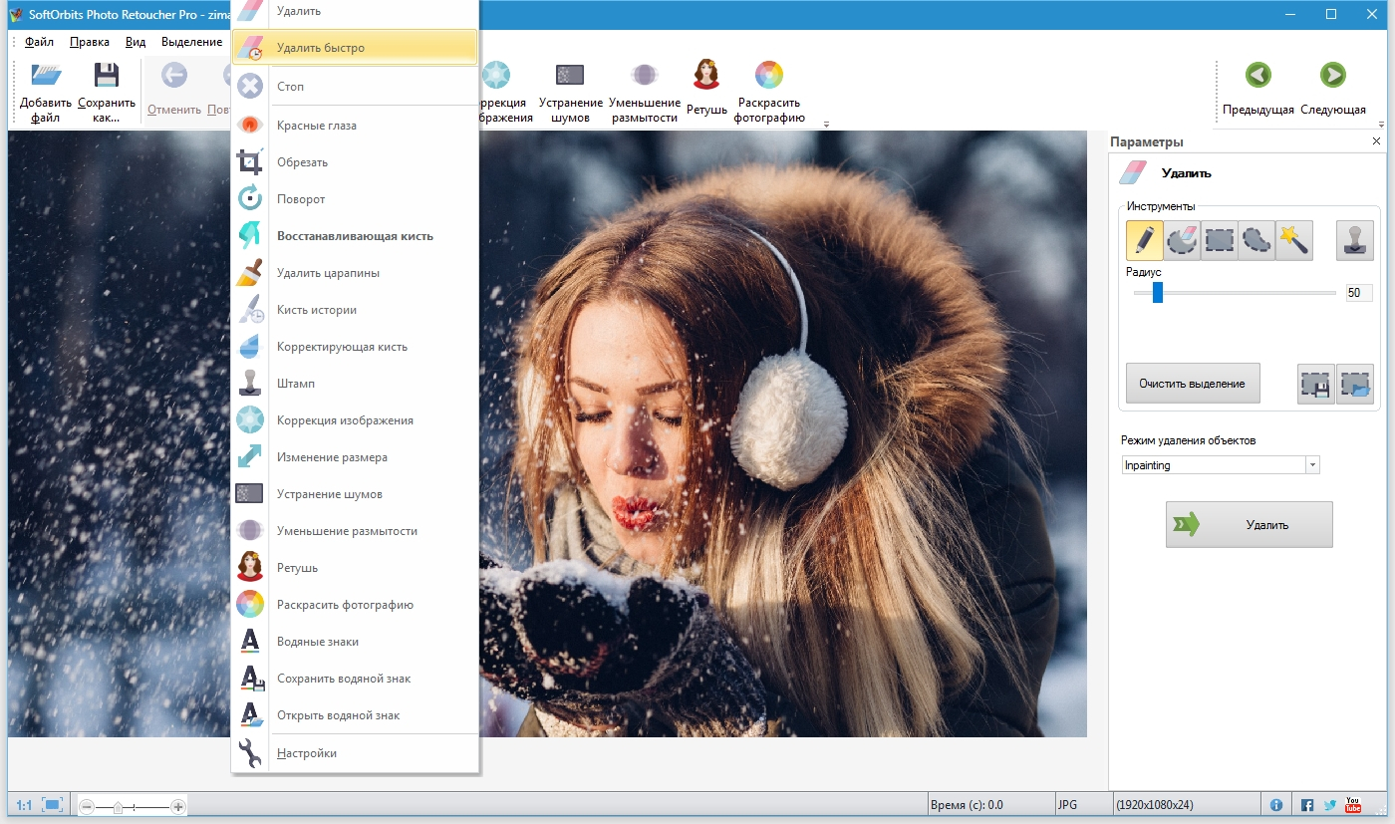The image size is (1395, 824).
Task: Activate the stamp tool in the Параметры panel
Action: [1354, 240]
